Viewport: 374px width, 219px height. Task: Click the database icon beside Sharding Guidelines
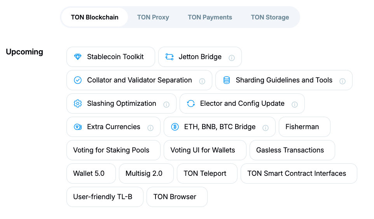(x=227, y=80)
